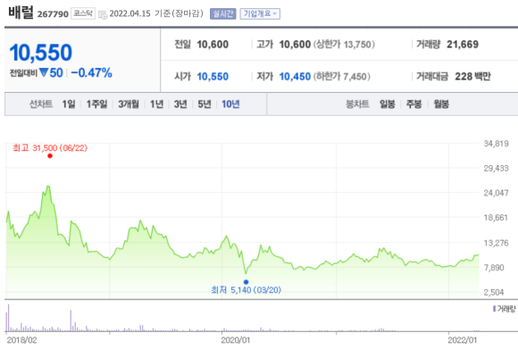The height and width of the screenshot is (349, 518).
Task: Click the 2020/01 date axis label
Action: tap(236, 340)
